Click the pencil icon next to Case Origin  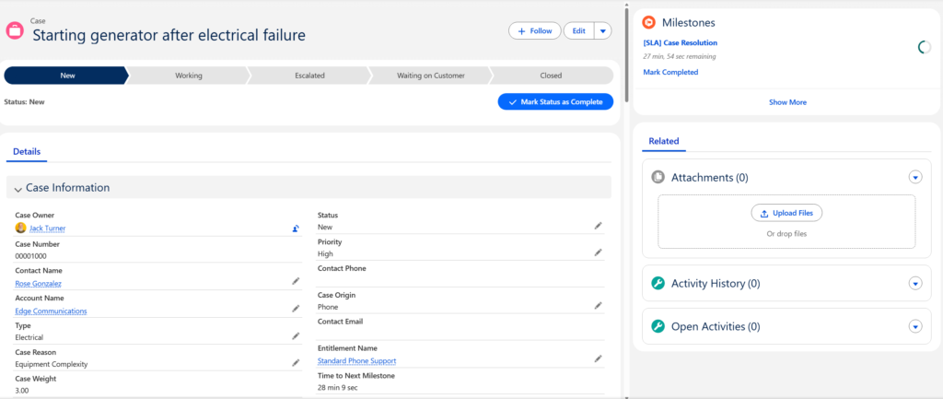pyautogui.click(x=598, y=305)
